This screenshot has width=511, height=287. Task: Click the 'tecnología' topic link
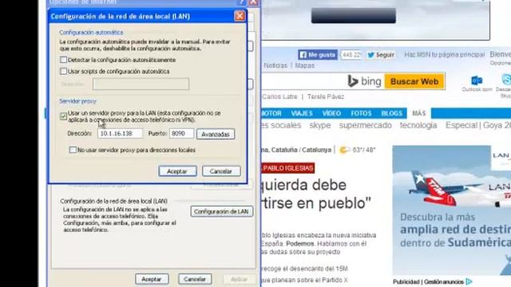pos(418,125)
